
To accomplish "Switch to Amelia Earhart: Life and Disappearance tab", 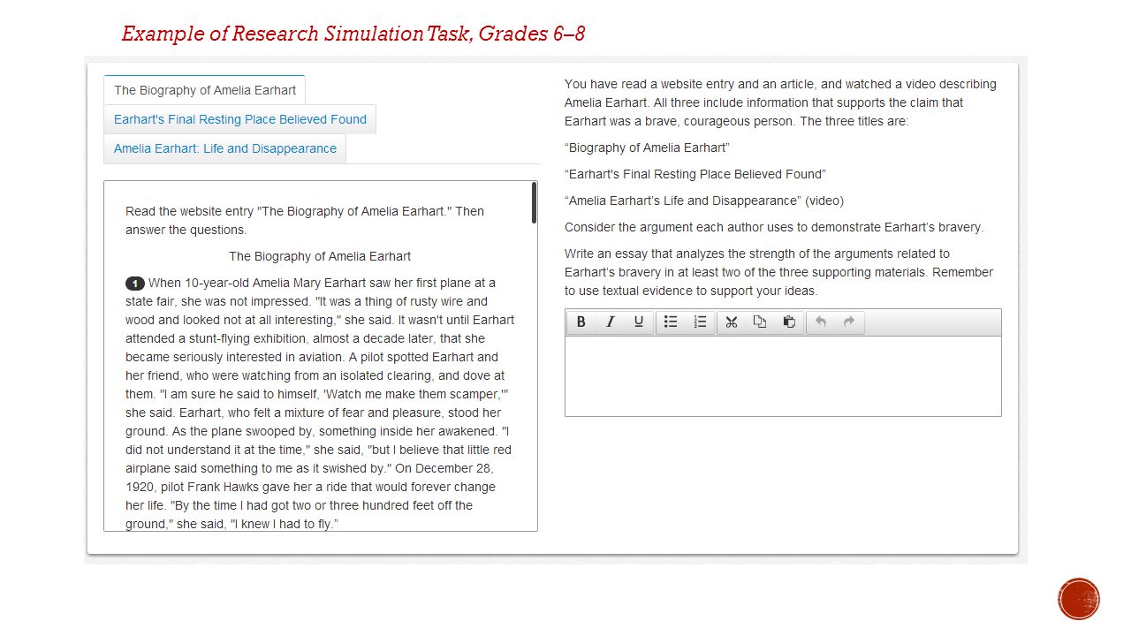I will pos(225,148).
